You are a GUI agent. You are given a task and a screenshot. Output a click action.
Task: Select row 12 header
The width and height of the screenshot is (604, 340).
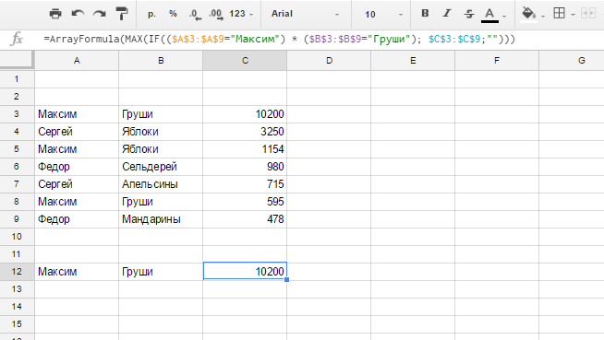(x=17, y=272)
